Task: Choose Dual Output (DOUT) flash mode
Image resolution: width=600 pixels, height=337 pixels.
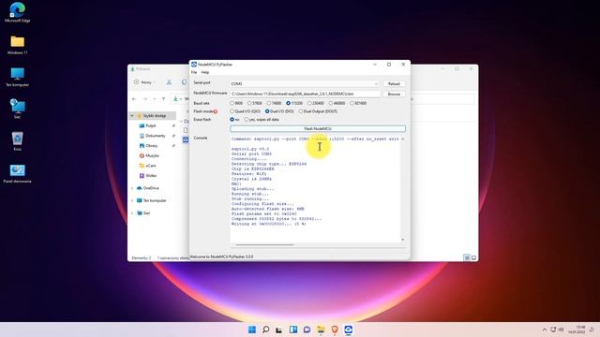Action: click(x=318, y=111)
